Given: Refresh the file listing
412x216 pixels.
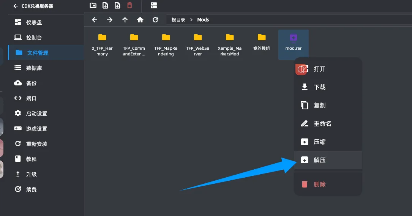Looking at the screenshot, I should 155,20.
